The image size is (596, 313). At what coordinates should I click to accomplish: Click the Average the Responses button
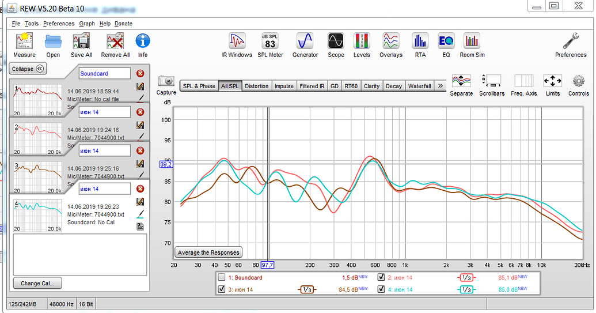coord(208,252)
